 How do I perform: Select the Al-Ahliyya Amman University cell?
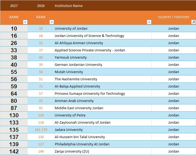click(x=103, y=43)
